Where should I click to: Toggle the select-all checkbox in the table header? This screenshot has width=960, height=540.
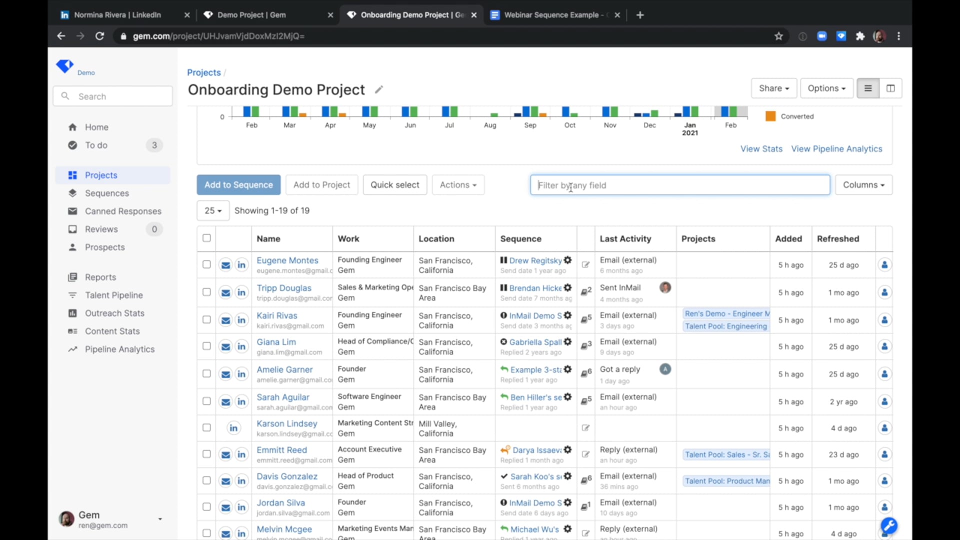point(206,238)
